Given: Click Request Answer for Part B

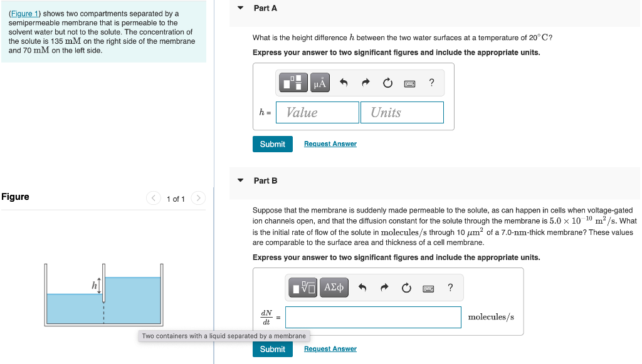Looking at the screenshot, I should [330, 348].
